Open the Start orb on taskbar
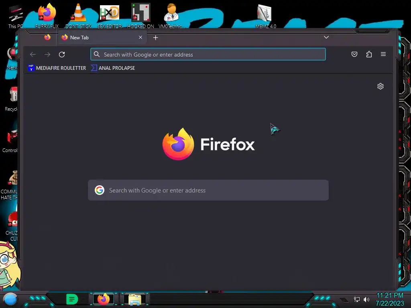This screenshot has width=411, height=308. tap(10, 299)
